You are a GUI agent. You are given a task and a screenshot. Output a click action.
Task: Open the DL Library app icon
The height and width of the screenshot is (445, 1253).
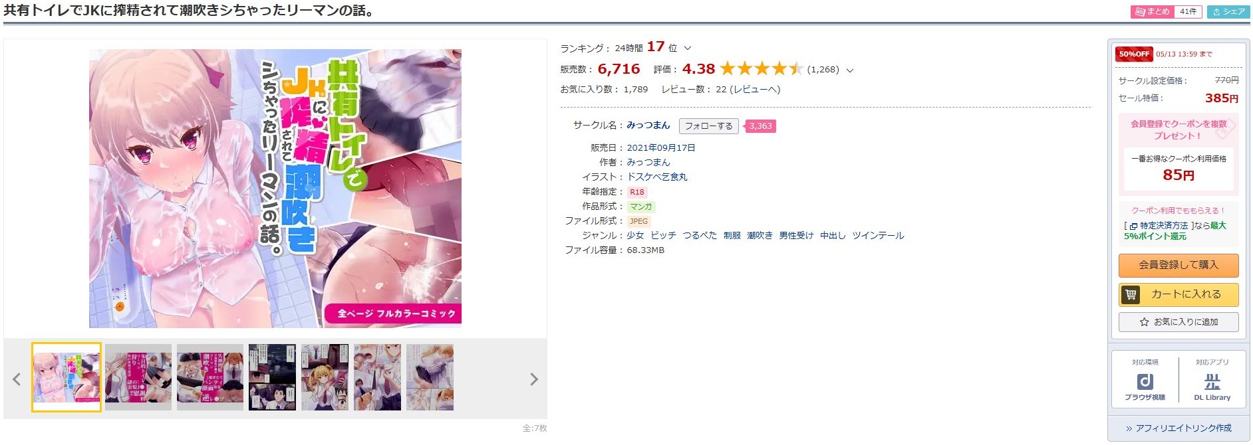1212,386
